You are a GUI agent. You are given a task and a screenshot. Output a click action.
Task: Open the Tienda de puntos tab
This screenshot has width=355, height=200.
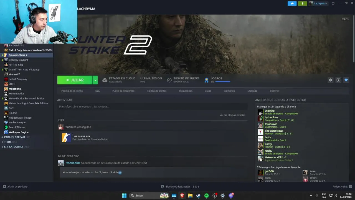(157, 91)
